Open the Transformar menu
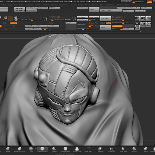155x155 pixels. click(x=110, y=5)
